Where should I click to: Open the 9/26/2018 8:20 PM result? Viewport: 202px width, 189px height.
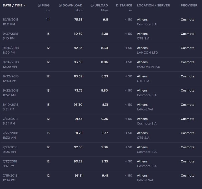[x=101, y=50]
